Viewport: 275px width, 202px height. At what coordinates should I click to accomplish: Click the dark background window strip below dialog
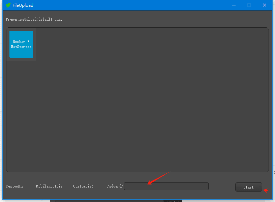pos(116,201)
